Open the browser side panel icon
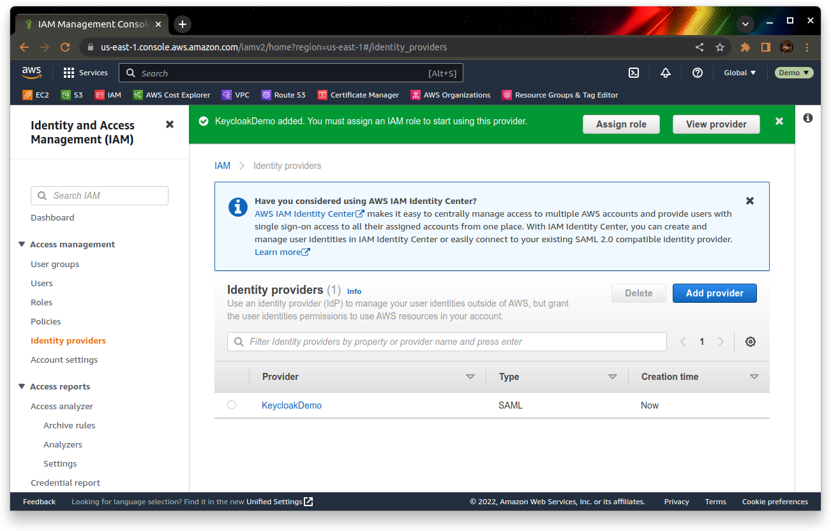Viewport: 831px width, 531px height. click(x=766, y=47)
